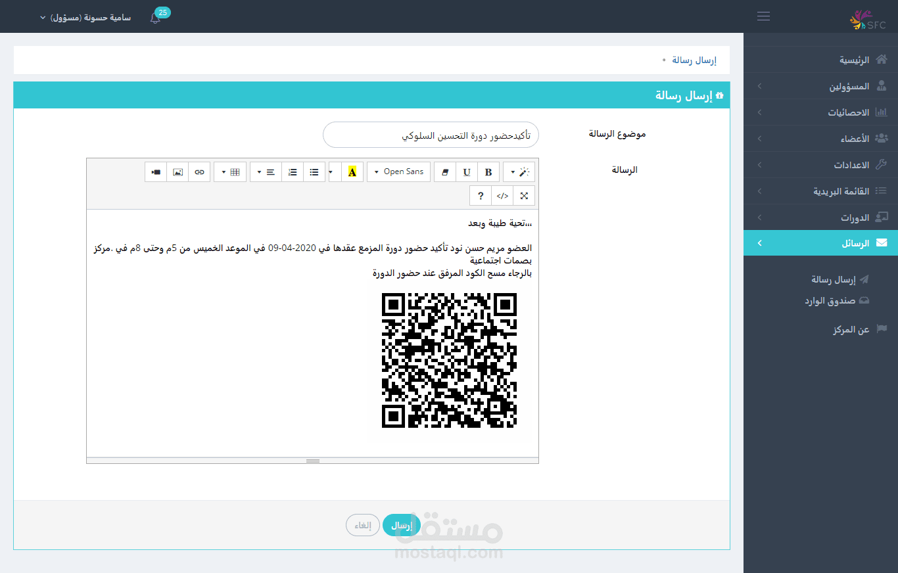
Task: Open the text color options arrow
Action: [335, 172]
